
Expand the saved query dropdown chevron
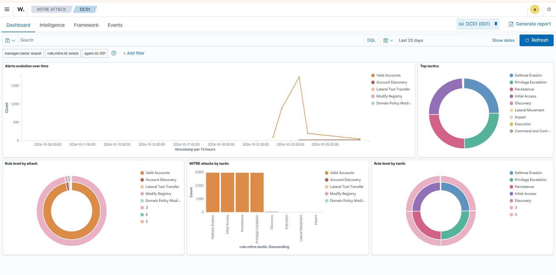click(x=13, y=40)
